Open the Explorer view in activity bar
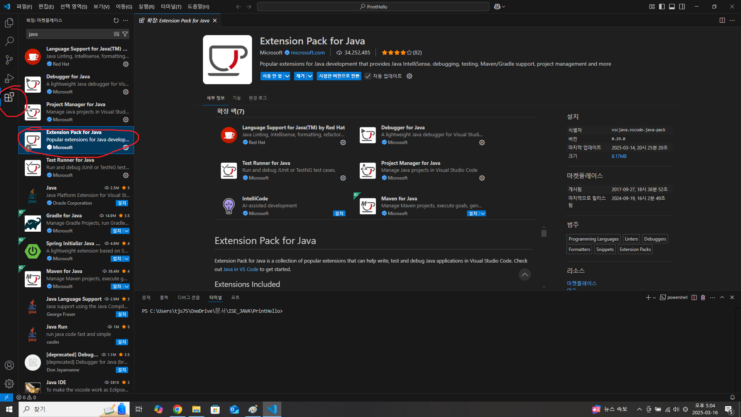The height and width of the screenshot is (417, 741). 9,23
